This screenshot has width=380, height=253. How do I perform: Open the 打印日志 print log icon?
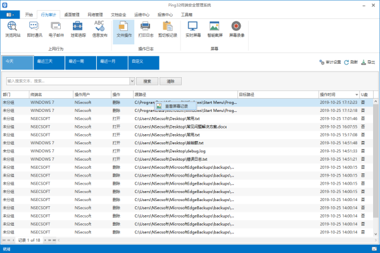point(146,29)
